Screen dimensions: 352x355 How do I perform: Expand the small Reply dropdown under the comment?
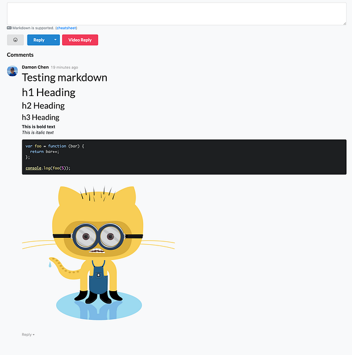(28, 334)
